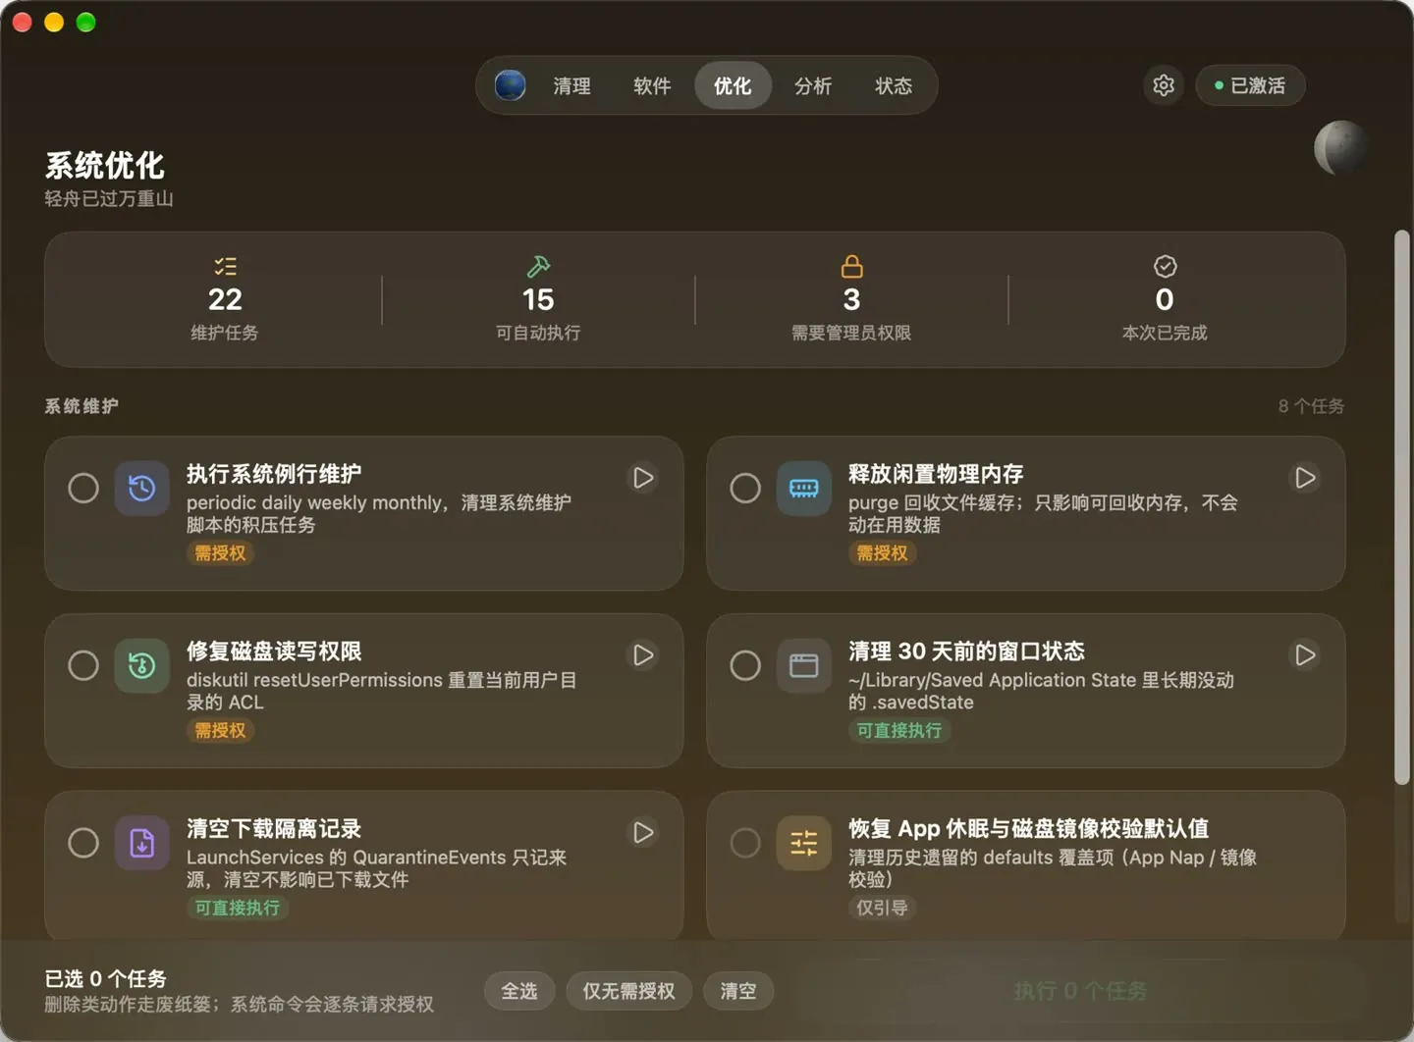This screenshot has height=1042, width=1414.
Task: Click the checkmark badge icon above 本次已完成
Action: tap(1165, 266)
